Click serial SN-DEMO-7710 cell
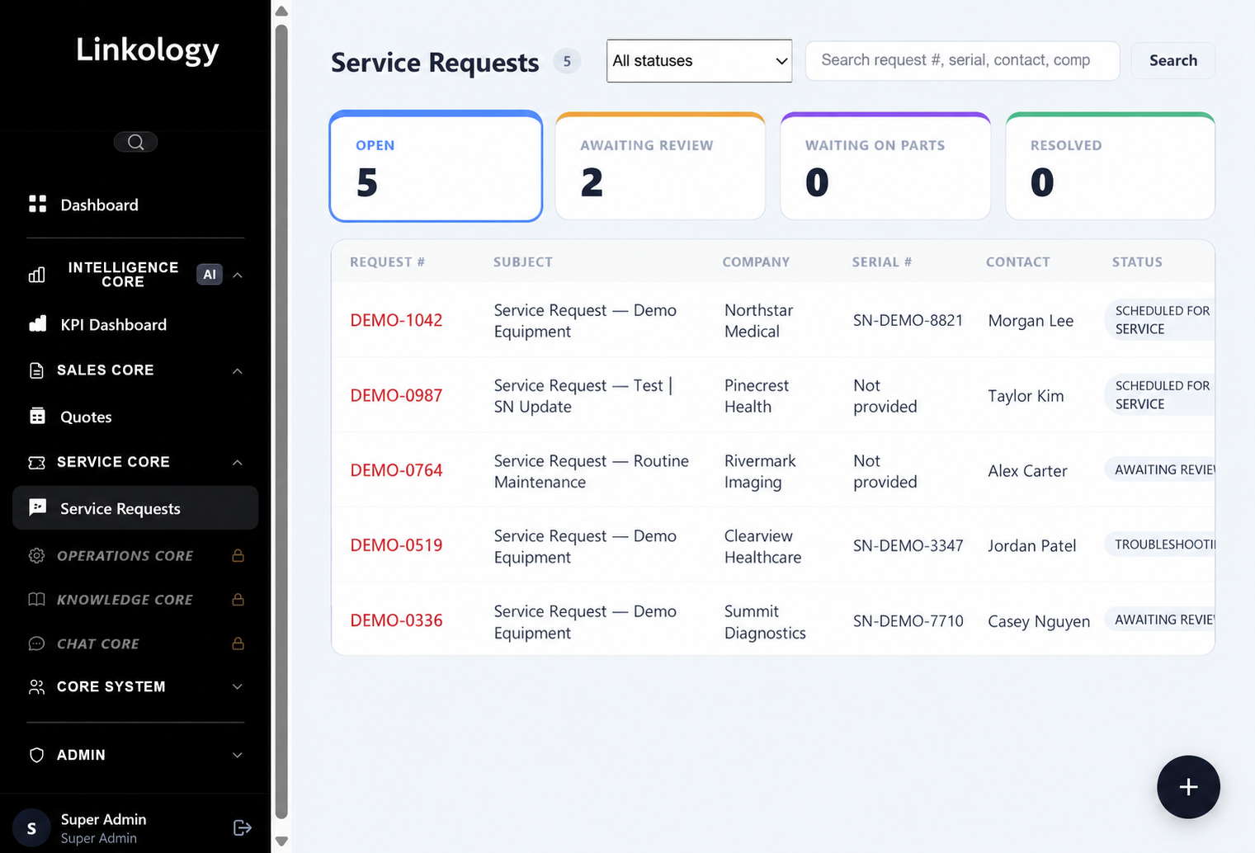1255x853 pixels. click(x=908, y=620)
